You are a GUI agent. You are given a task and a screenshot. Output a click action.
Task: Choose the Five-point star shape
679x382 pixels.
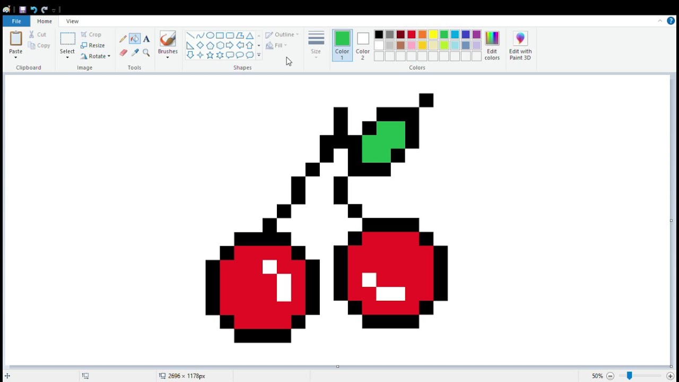click(210, 55)
